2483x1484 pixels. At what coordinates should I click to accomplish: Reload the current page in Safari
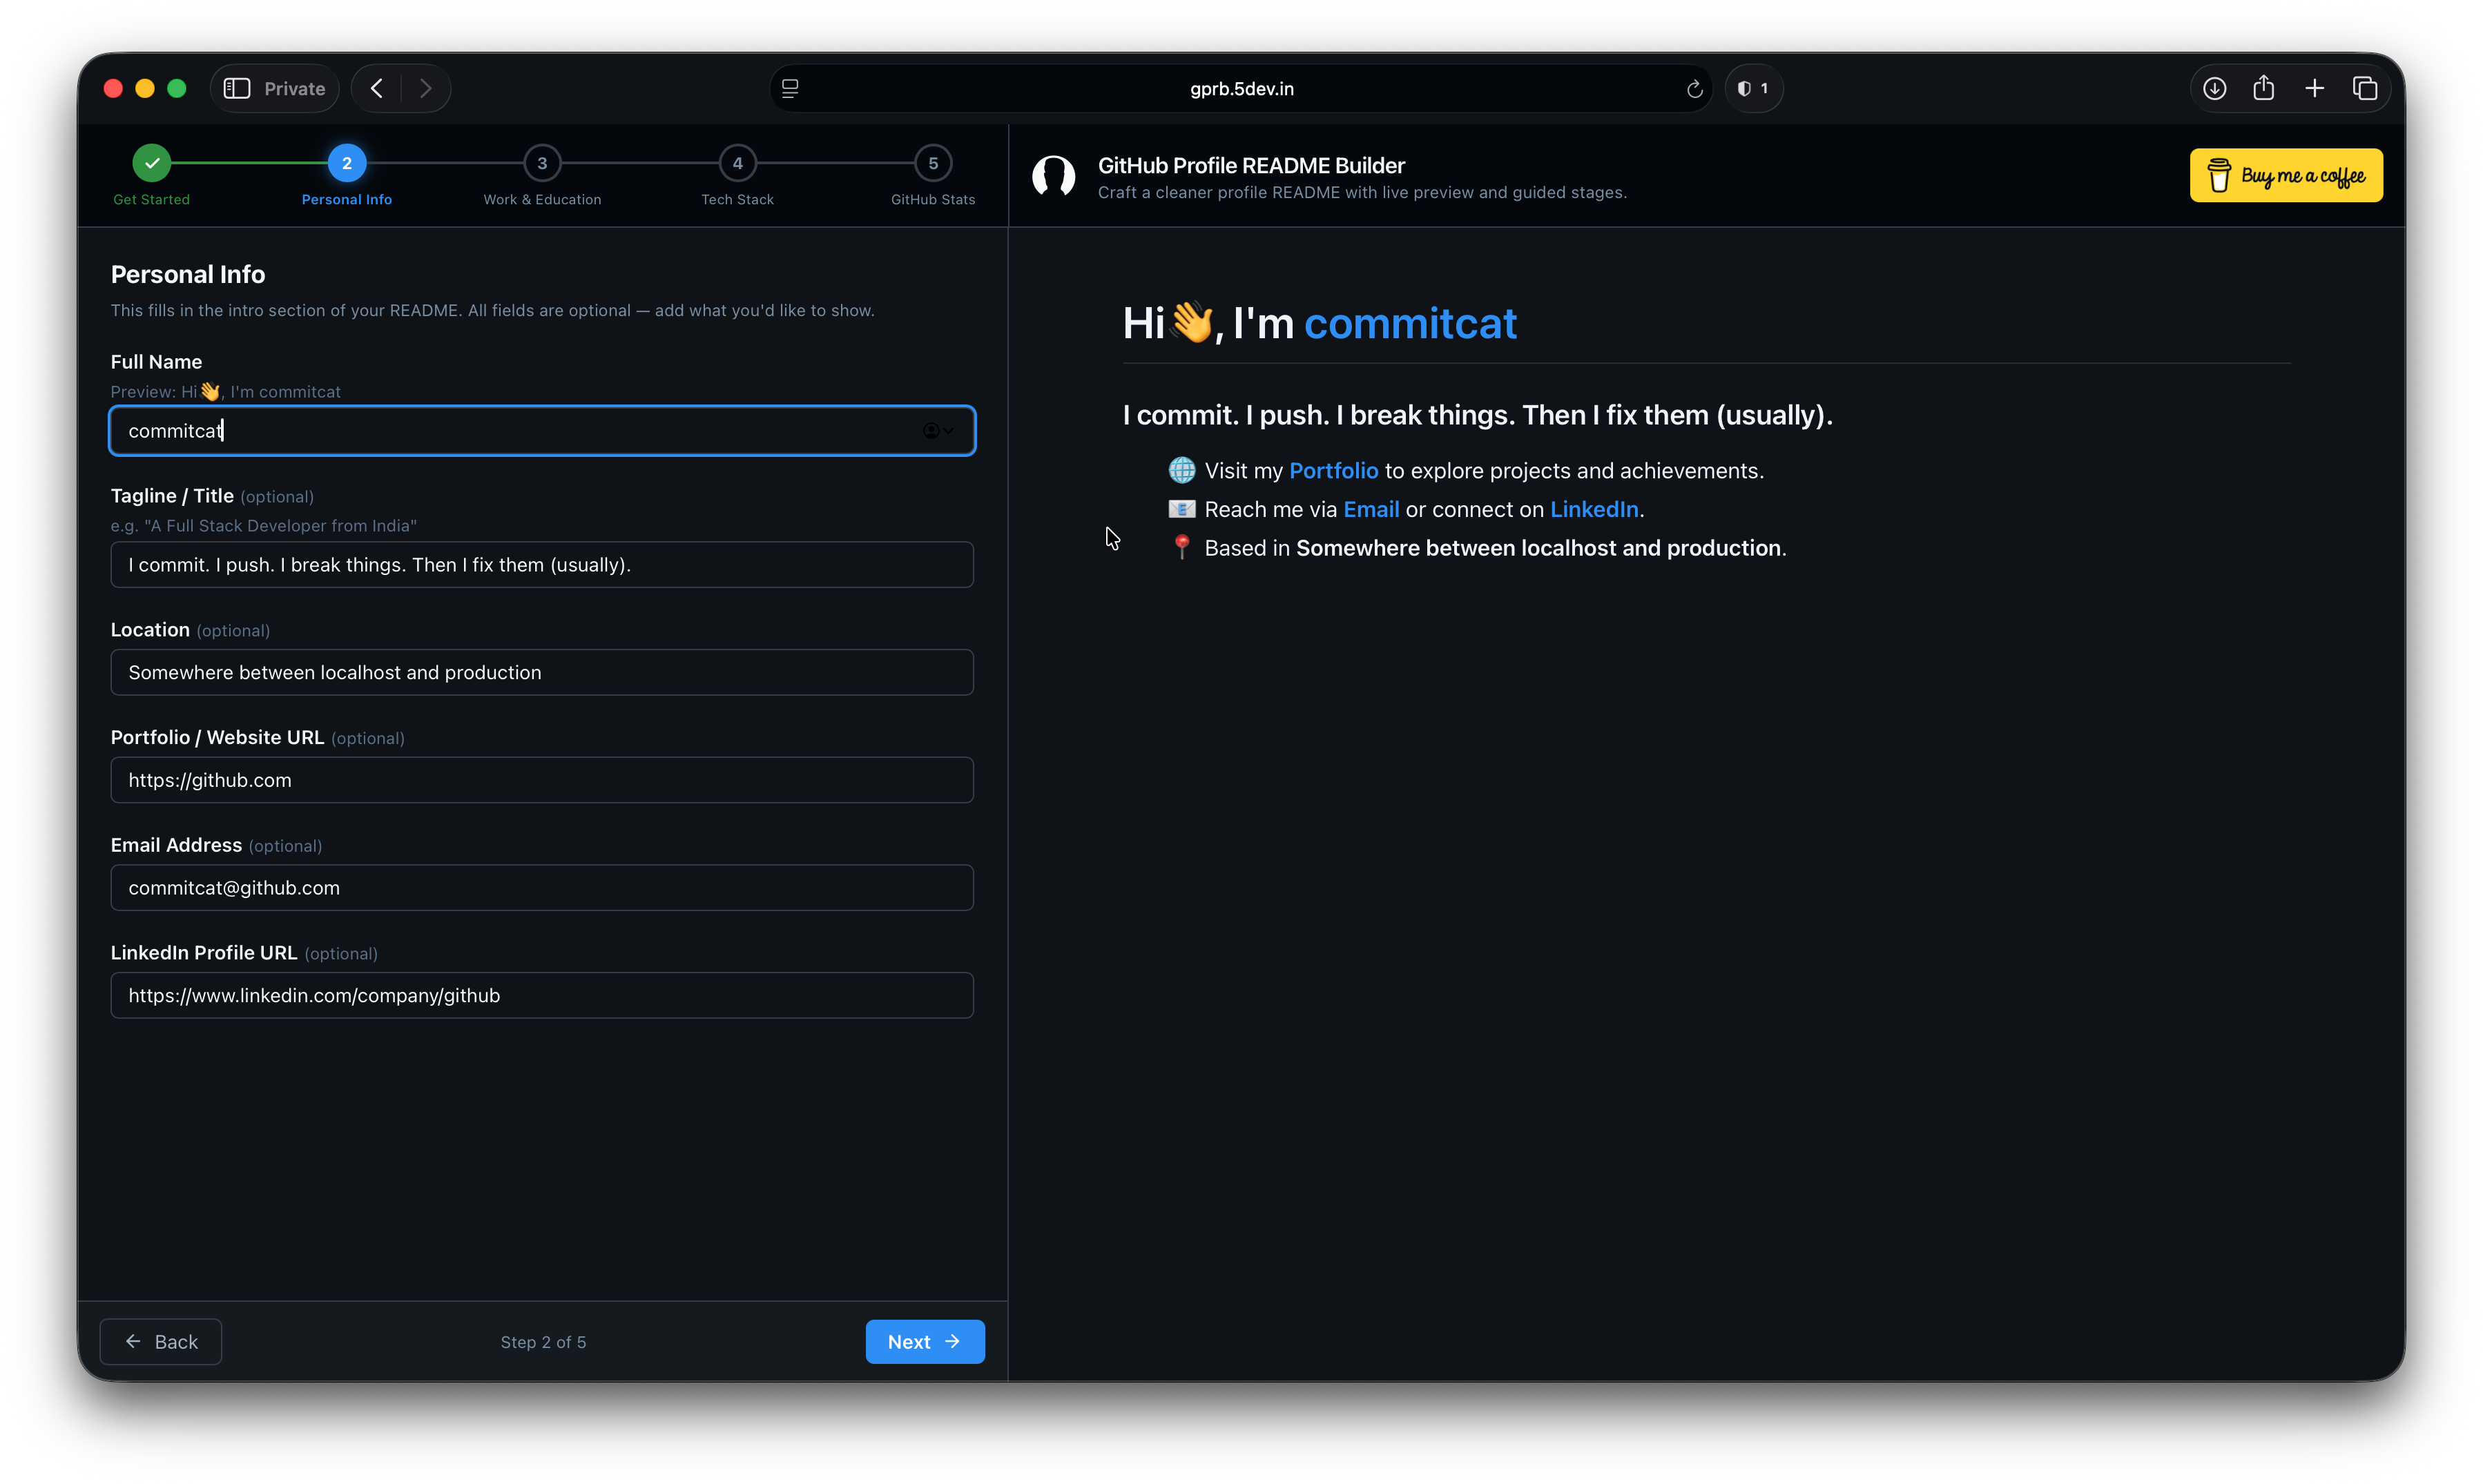coord(1694,88)
